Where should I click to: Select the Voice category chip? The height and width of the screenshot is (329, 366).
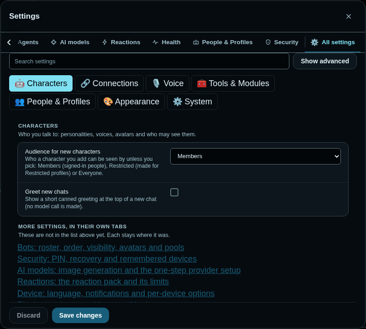pyautogui.click(x=167, y=83)
